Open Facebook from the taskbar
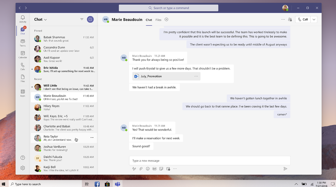This screenshot has height=187, width=336. (97, 184)
